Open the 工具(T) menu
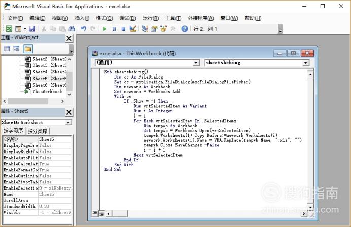The height and width of the screenshot is (227, 351). pos(173,18)
